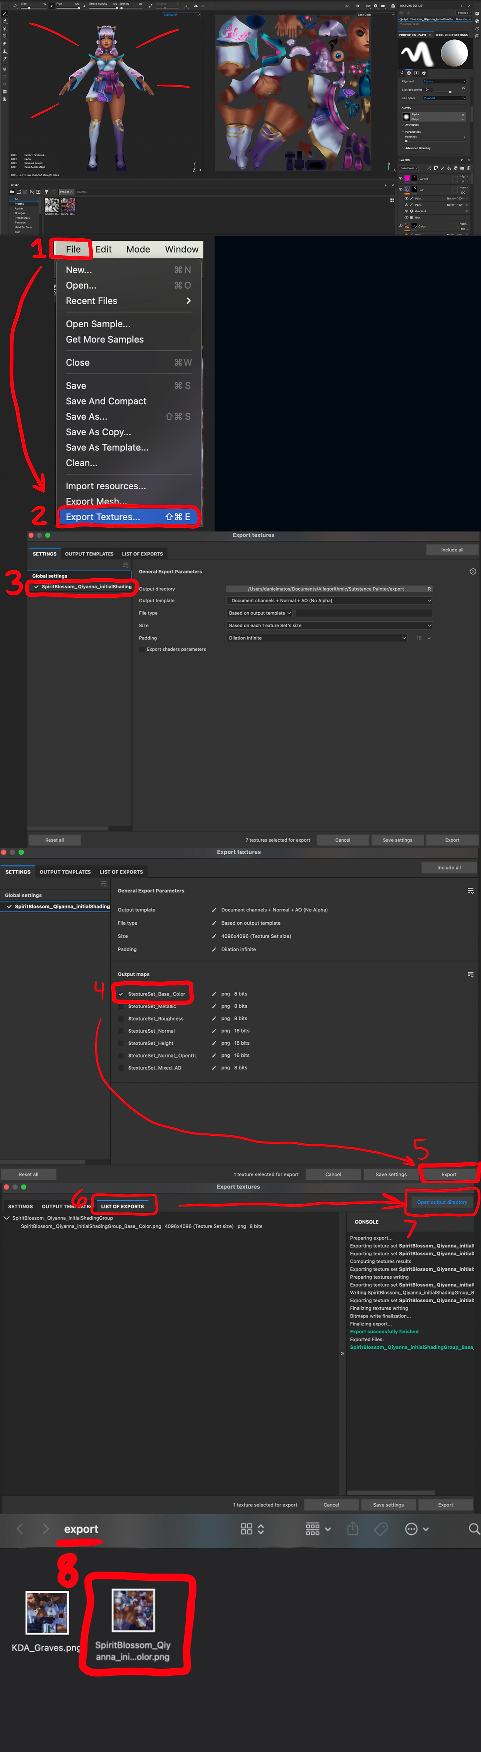Open the File menu
481x1752 pixels.
[74, 249]
